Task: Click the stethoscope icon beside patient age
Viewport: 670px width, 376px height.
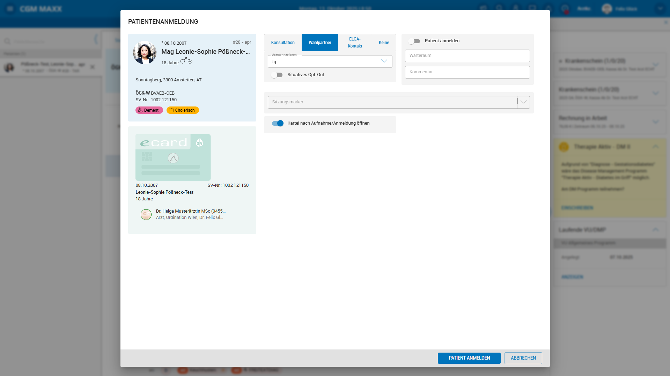Action: (x=190, y=62)
